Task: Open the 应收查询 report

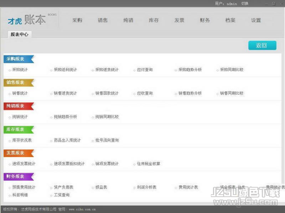Action: pos(145,93)
